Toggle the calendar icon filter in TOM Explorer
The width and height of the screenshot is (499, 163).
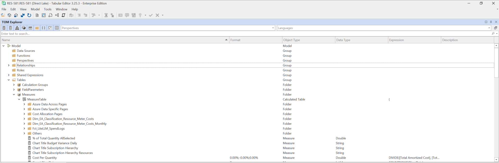pyautogui.click(x=30, y=28)
